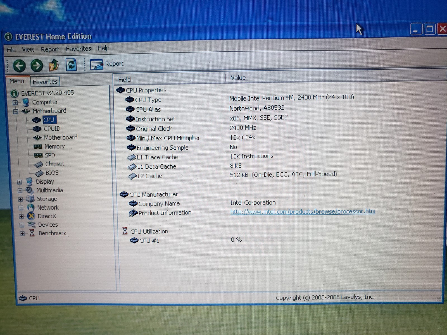Open the Favorites menu
The image size is (447, 335).
click(x=79, y=49)
